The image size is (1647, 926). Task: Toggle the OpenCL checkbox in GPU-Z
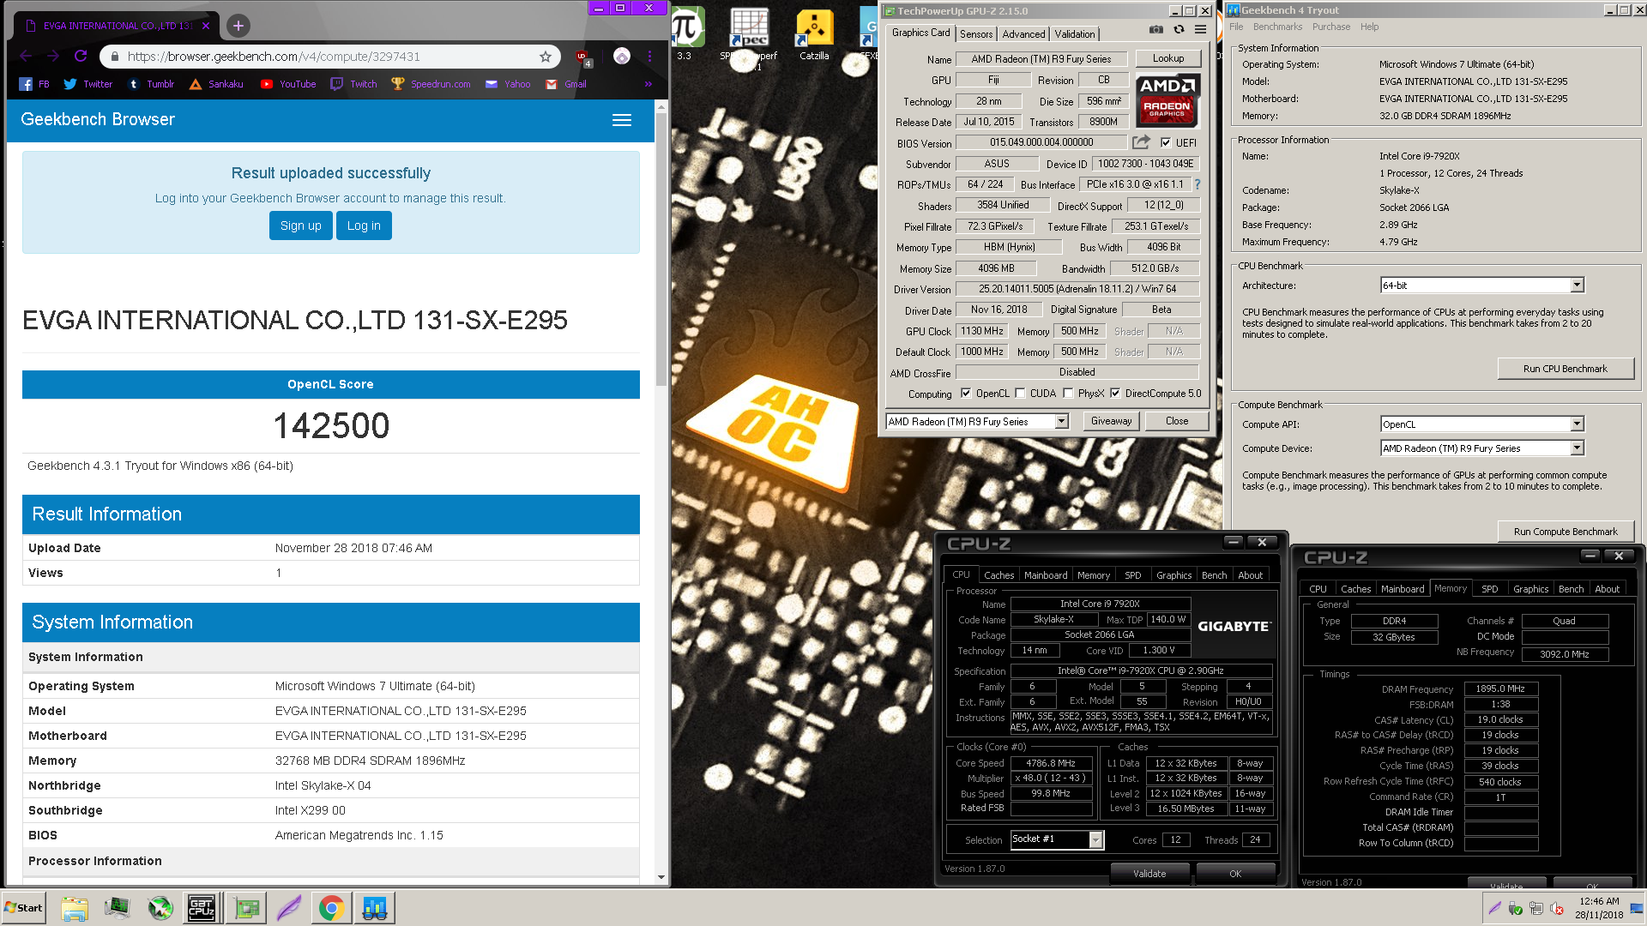966,394
